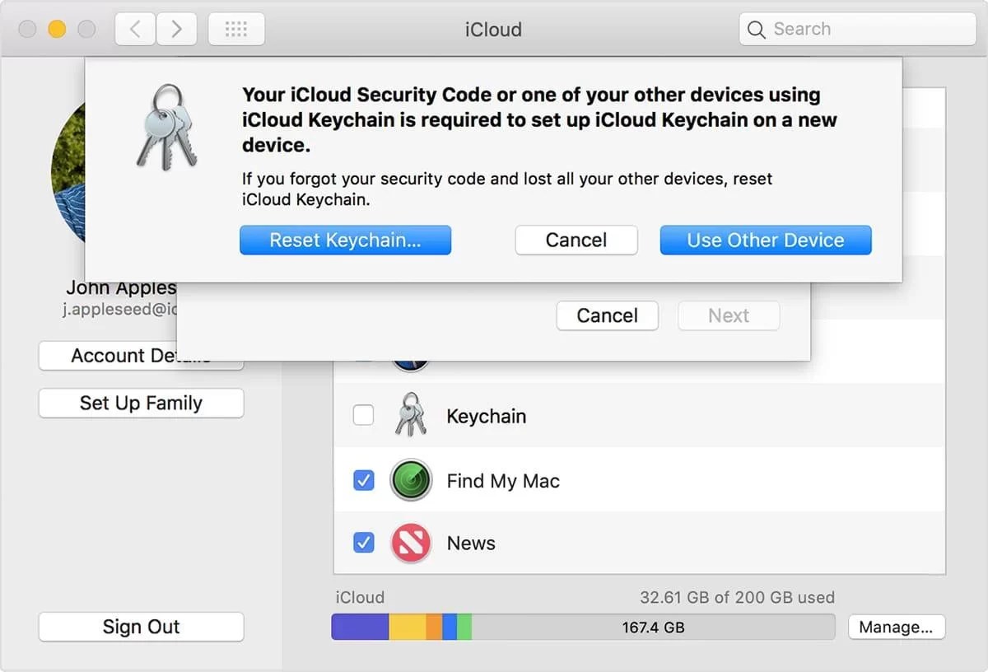This screenshot has width=988, height=672.
Task: Click the Sign Out button
Action: [140, 627]
